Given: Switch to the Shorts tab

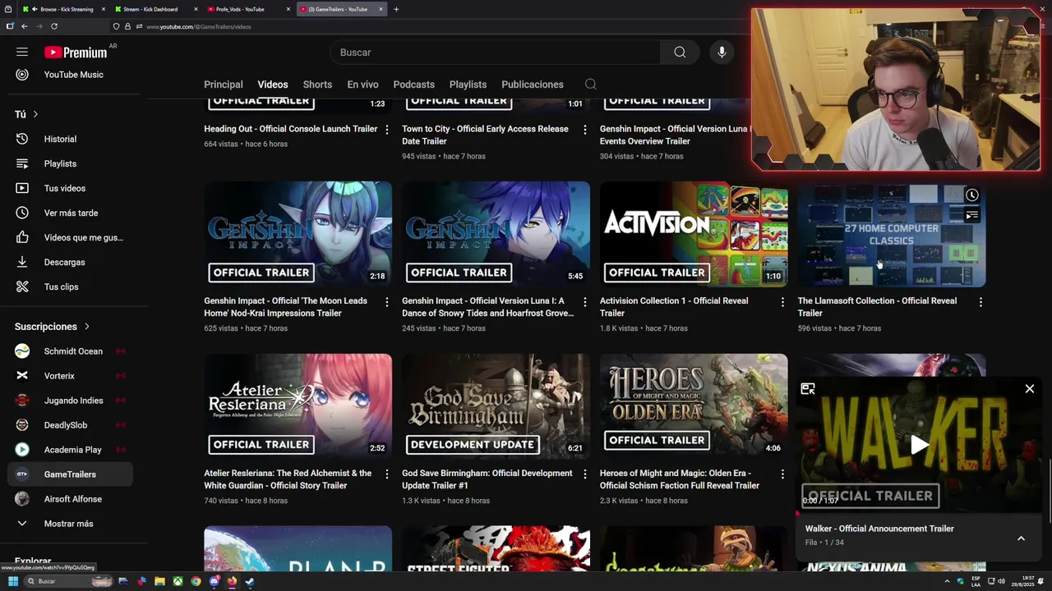Looking at the screenshot, I should [317, 85].
